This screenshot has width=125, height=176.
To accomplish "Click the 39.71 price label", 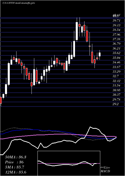I will 116,21.
